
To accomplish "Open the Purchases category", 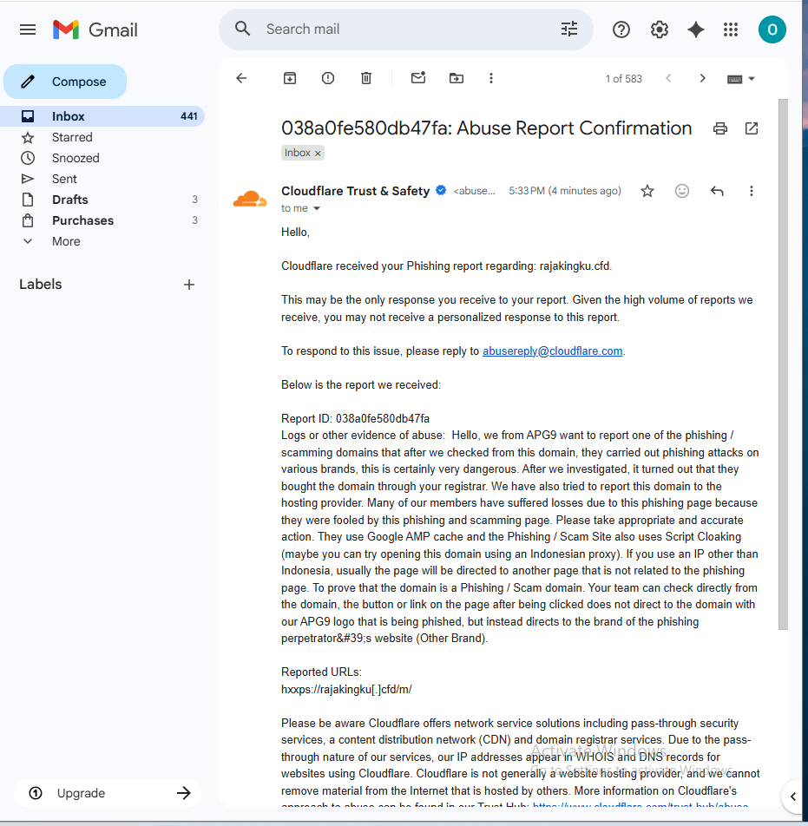I will (x=102, y=220).
